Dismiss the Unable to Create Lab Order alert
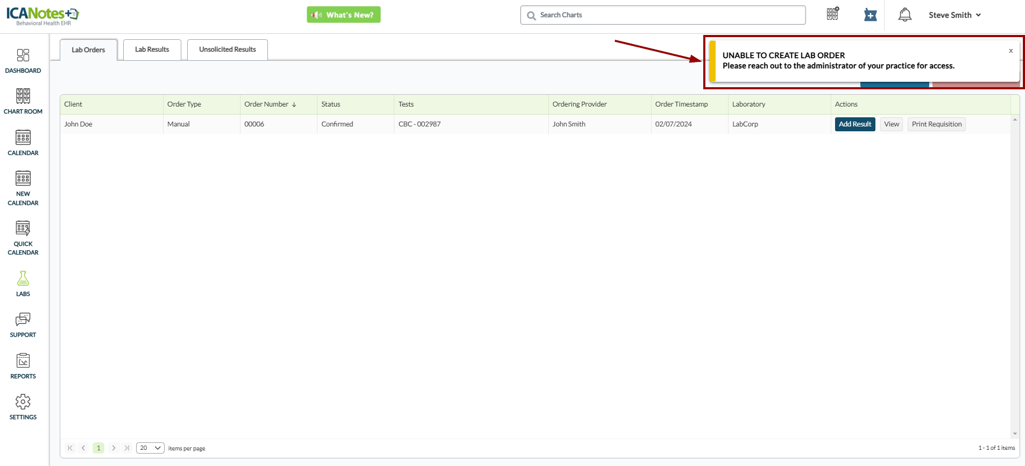Viewport: 1025px width, 466px height. [x=1010, y=51]
